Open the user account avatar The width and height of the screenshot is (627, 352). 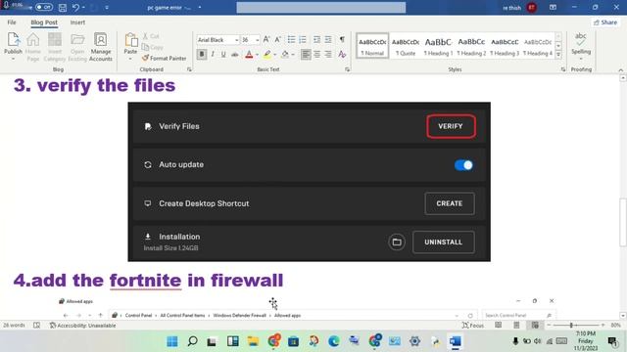click(532, 7)
